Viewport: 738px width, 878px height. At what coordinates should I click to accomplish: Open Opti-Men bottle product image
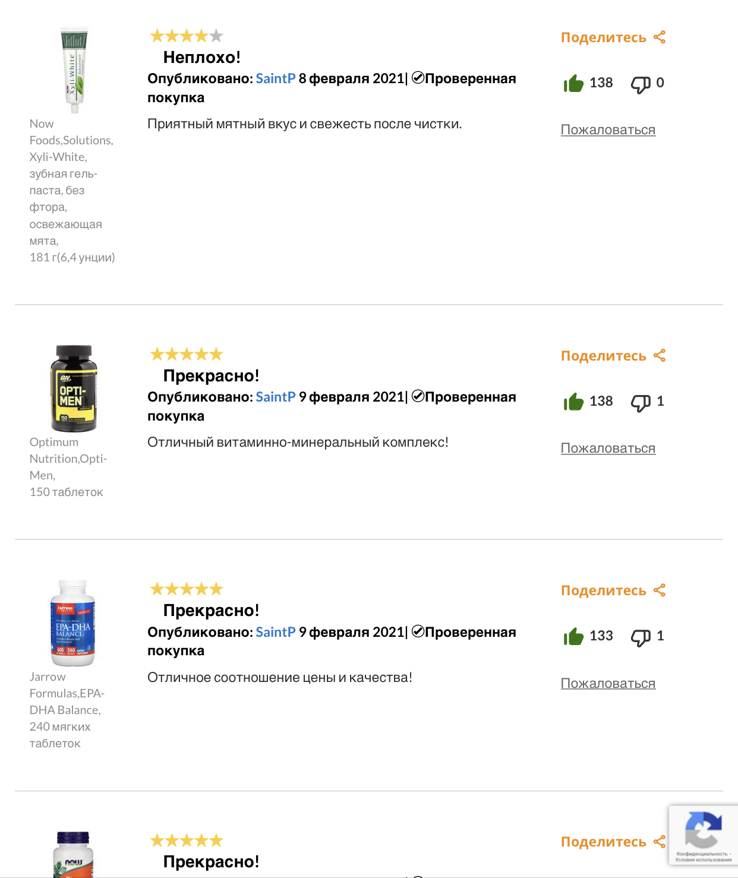73,388
